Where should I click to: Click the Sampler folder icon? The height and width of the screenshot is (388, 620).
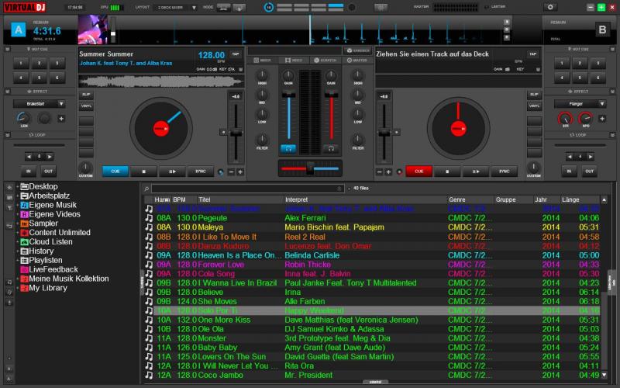[x=25, y=223]
